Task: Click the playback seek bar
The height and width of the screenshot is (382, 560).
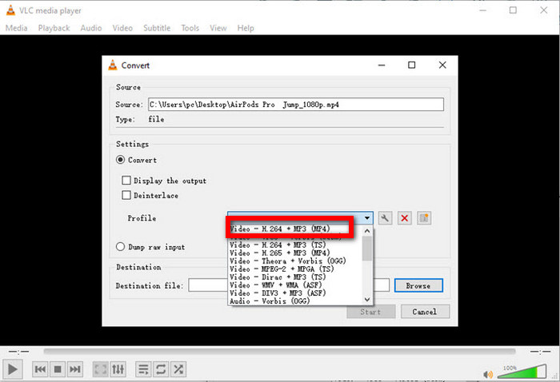Action: point(280,352)
